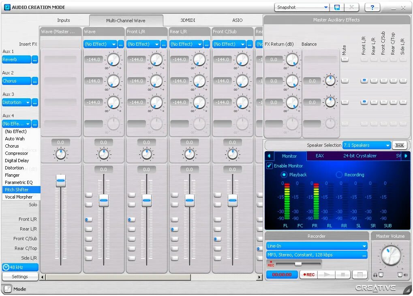
Task: Click the speaker icon under Master Volume
Action: (x=406, y=275)
